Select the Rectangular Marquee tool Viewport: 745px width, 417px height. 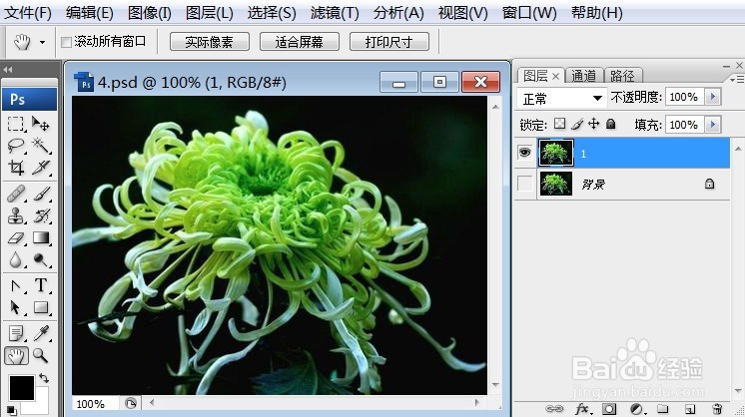16,125
